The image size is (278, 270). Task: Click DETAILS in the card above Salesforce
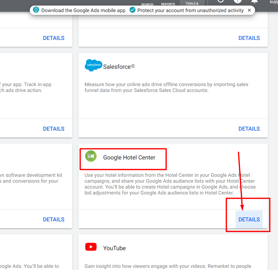(249, 38)
